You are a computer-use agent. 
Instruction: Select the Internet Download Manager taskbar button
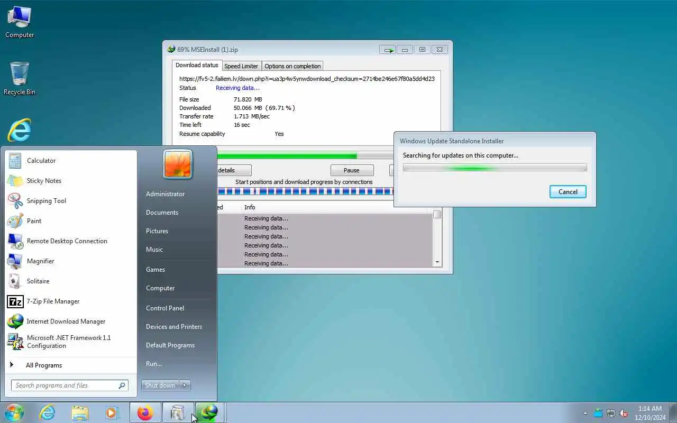210,412
